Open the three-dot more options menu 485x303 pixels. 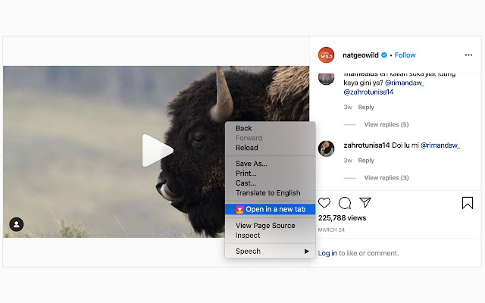468,55
